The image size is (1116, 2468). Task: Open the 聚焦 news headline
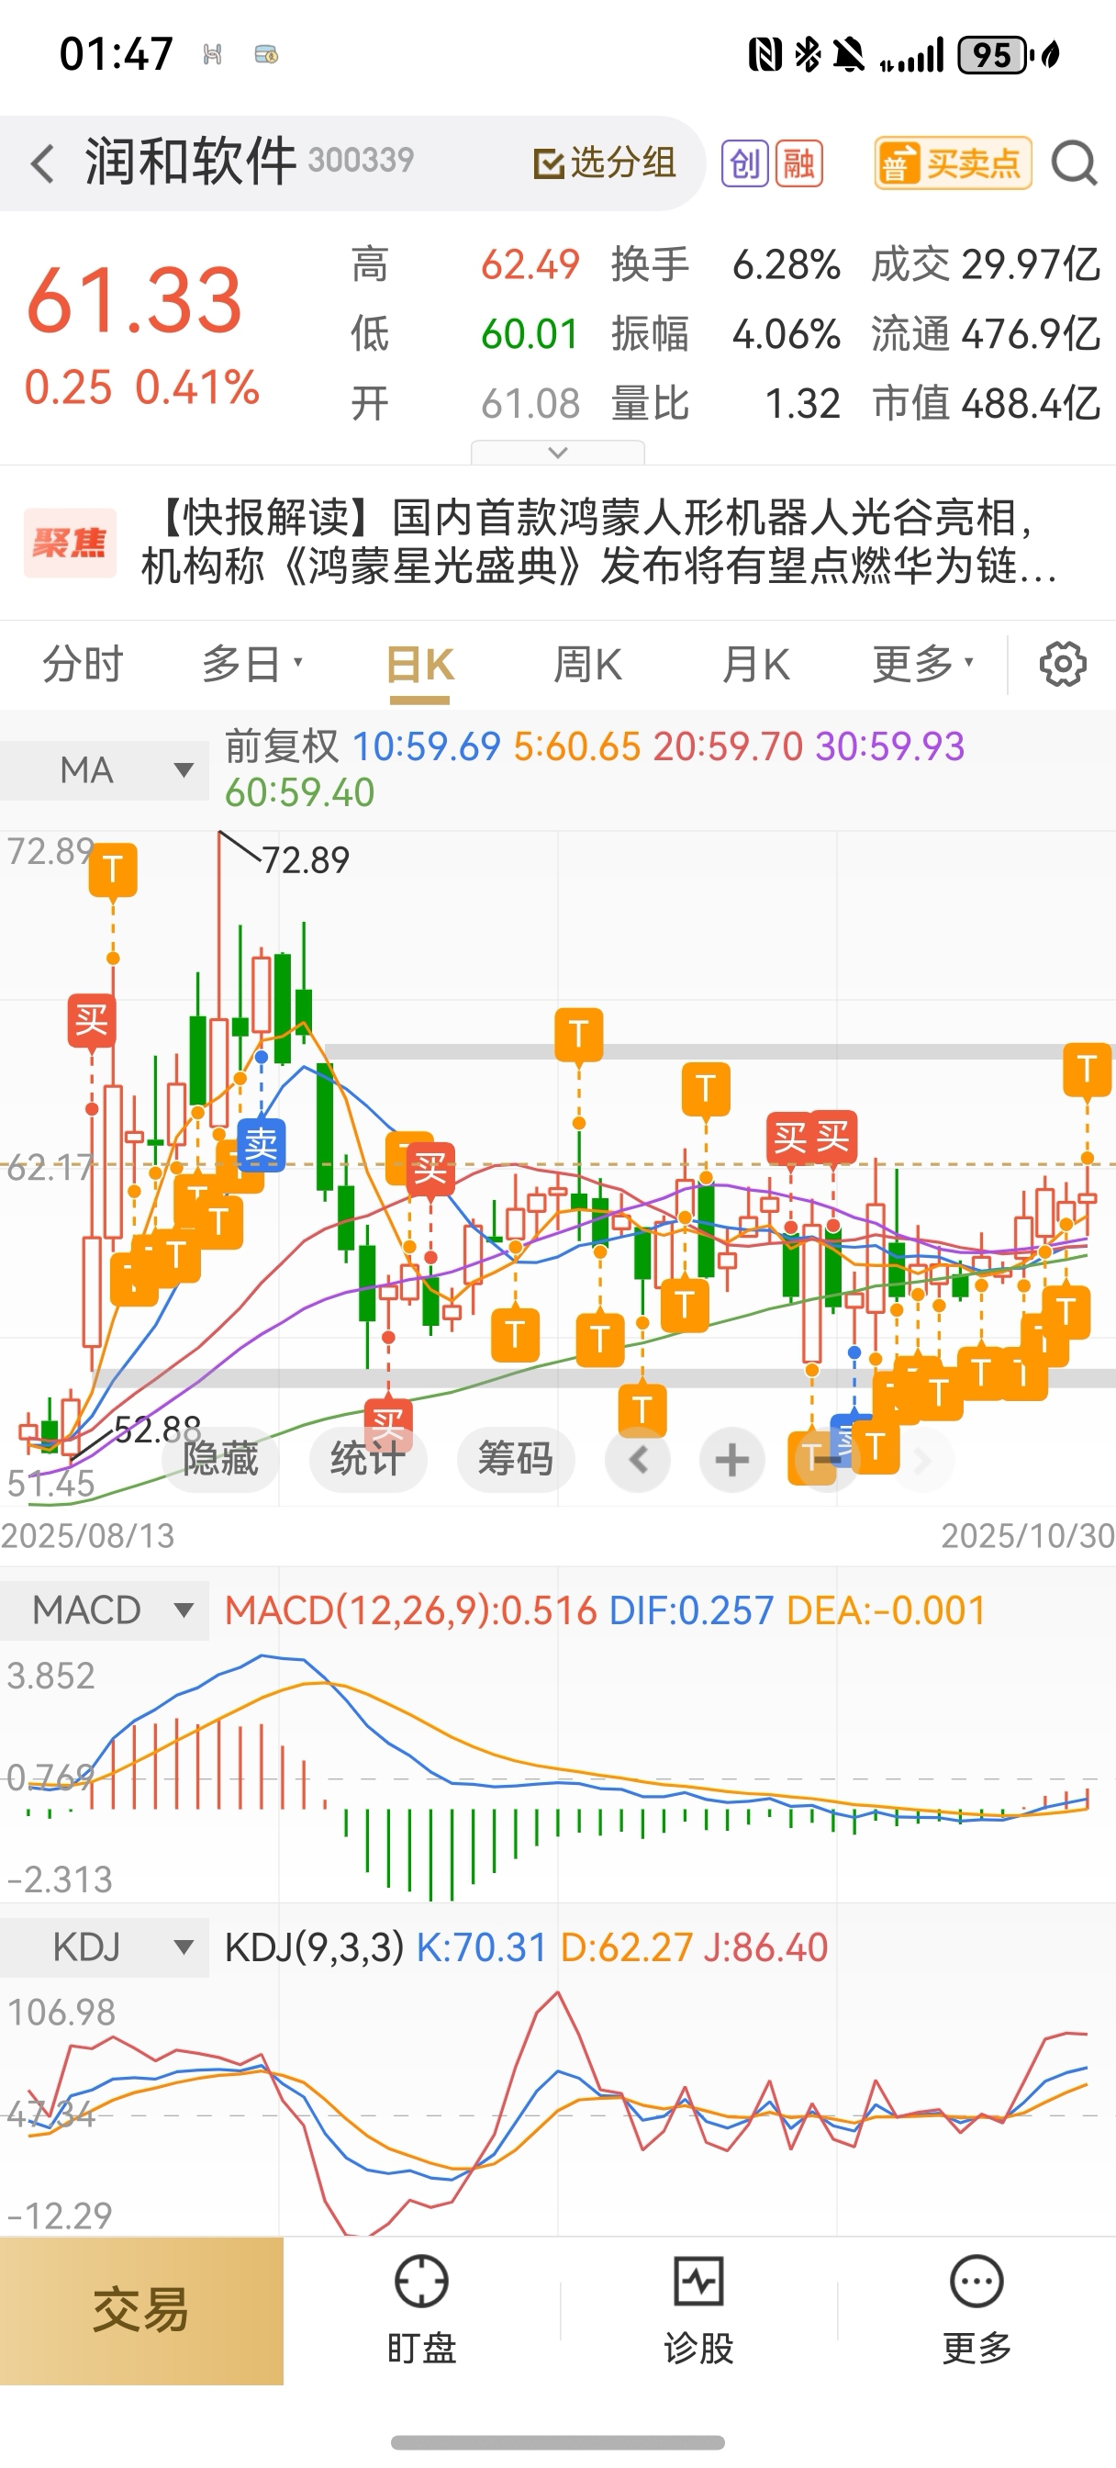tap(599, 543)
